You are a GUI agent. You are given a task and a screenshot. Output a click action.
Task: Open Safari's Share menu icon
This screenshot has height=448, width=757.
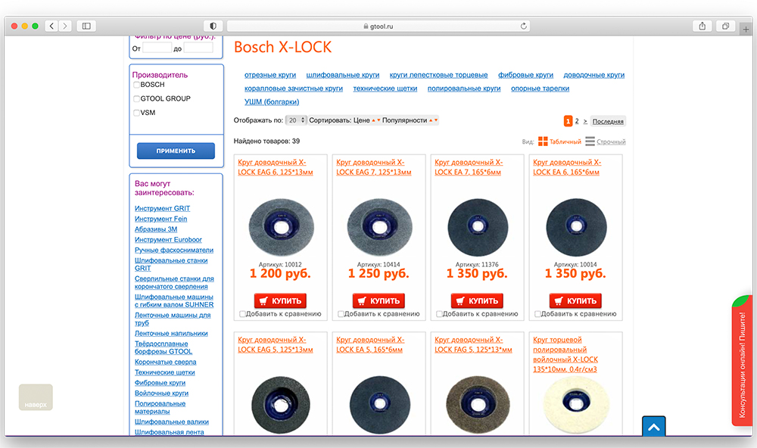click(702, 26)
